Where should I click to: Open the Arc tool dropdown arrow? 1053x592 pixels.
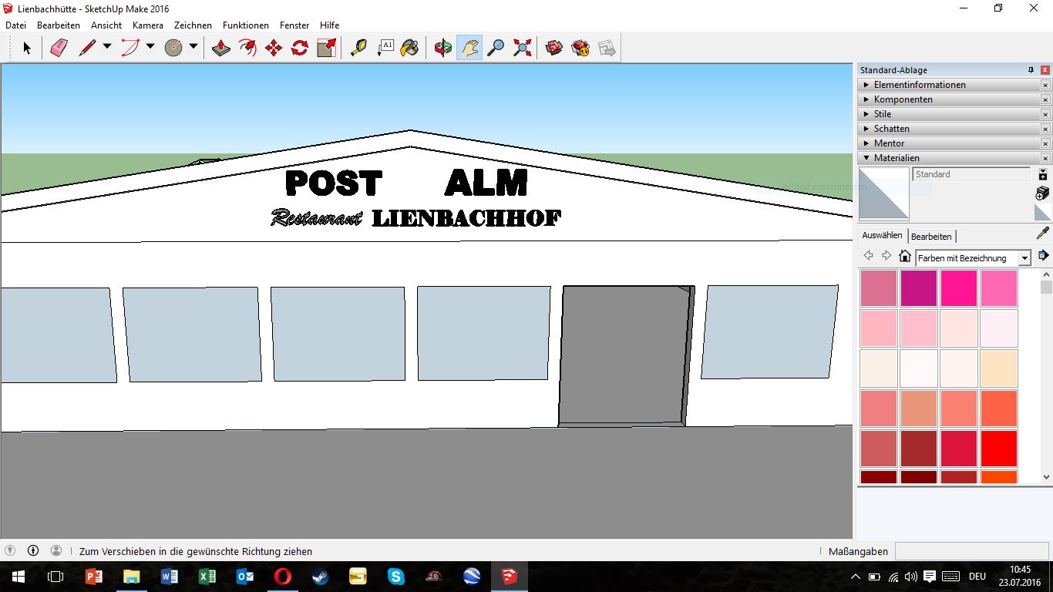(x=150, y=47)
